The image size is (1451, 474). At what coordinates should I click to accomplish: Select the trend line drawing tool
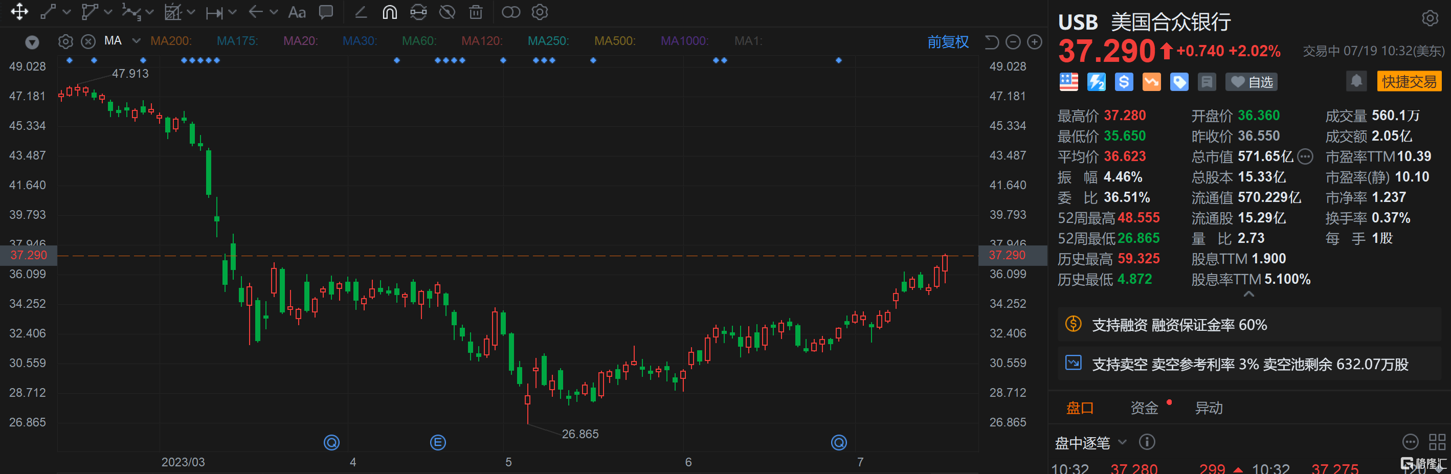click(x=48, y=12)
